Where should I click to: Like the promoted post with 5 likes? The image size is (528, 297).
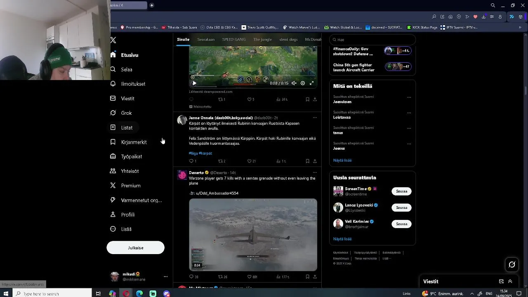250,99
